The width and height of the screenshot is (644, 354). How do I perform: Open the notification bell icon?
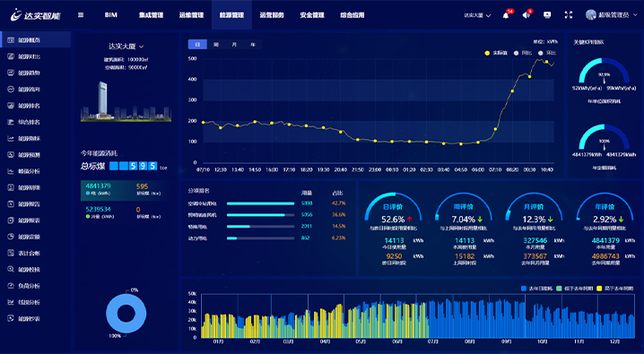pos(506,15)
